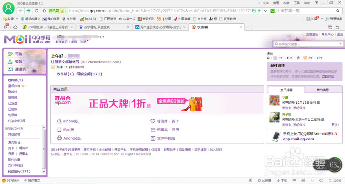The height and width of the screenshot is (184, 345).
Task: Open the 收藏 bookmarks dropdown arrow
Action: click(x=17, y=19)
